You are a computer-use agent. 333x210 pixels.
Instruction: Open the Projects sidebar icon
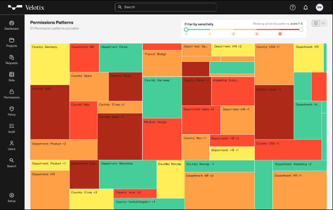[11, 40]
